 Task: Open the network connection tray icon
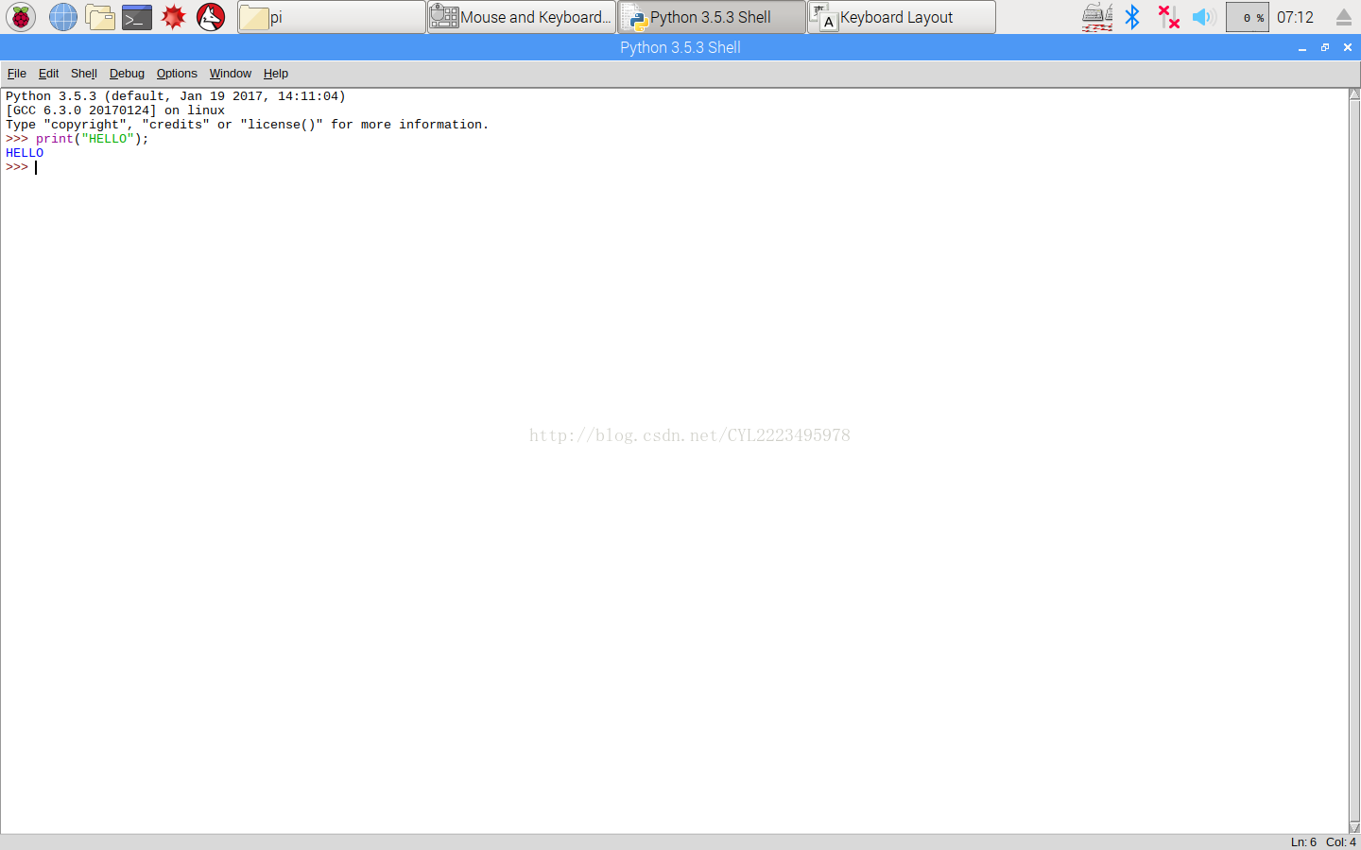click(1168, 17)
